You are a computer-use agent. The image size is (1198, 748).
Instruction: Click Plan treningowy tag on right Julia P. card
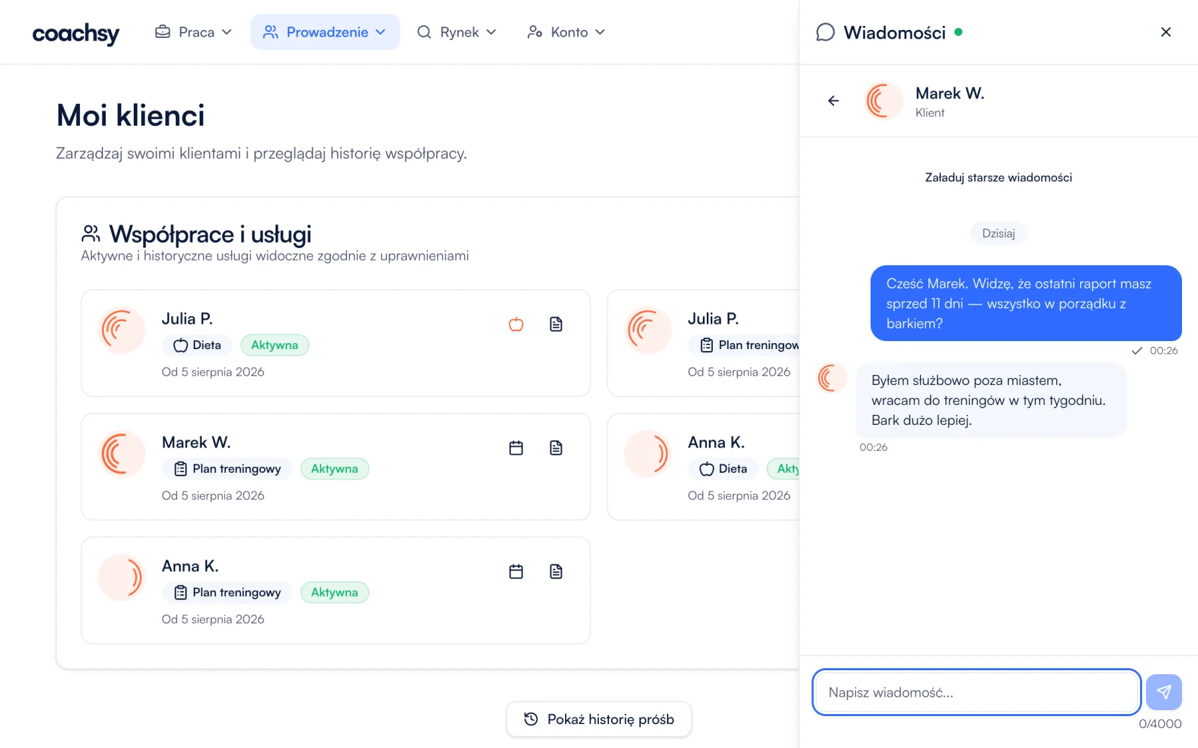(744, 345)
